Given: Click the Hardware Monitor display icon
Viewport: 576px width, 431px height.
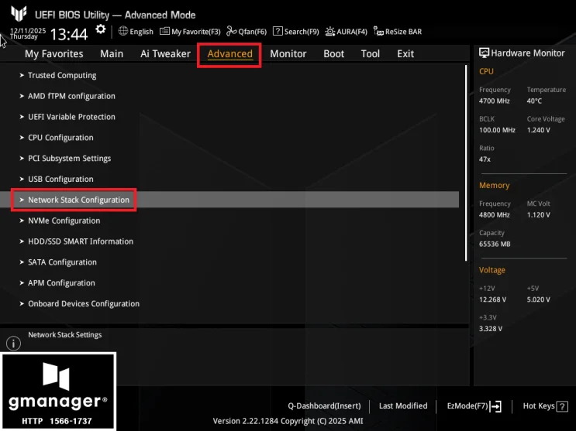Looking at the screenshot, I should (x=484, y=53).
